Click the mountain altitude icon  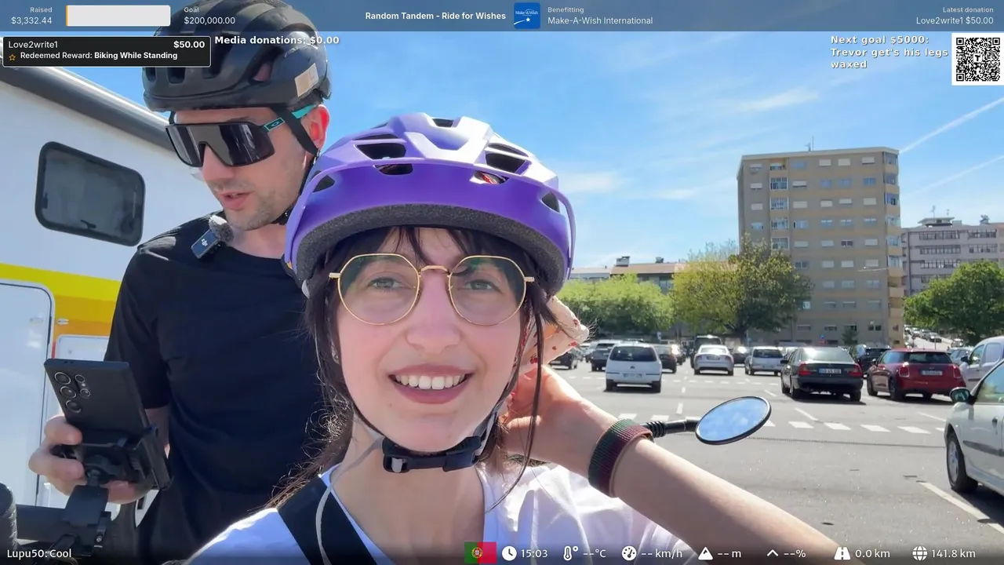(705, 553)
